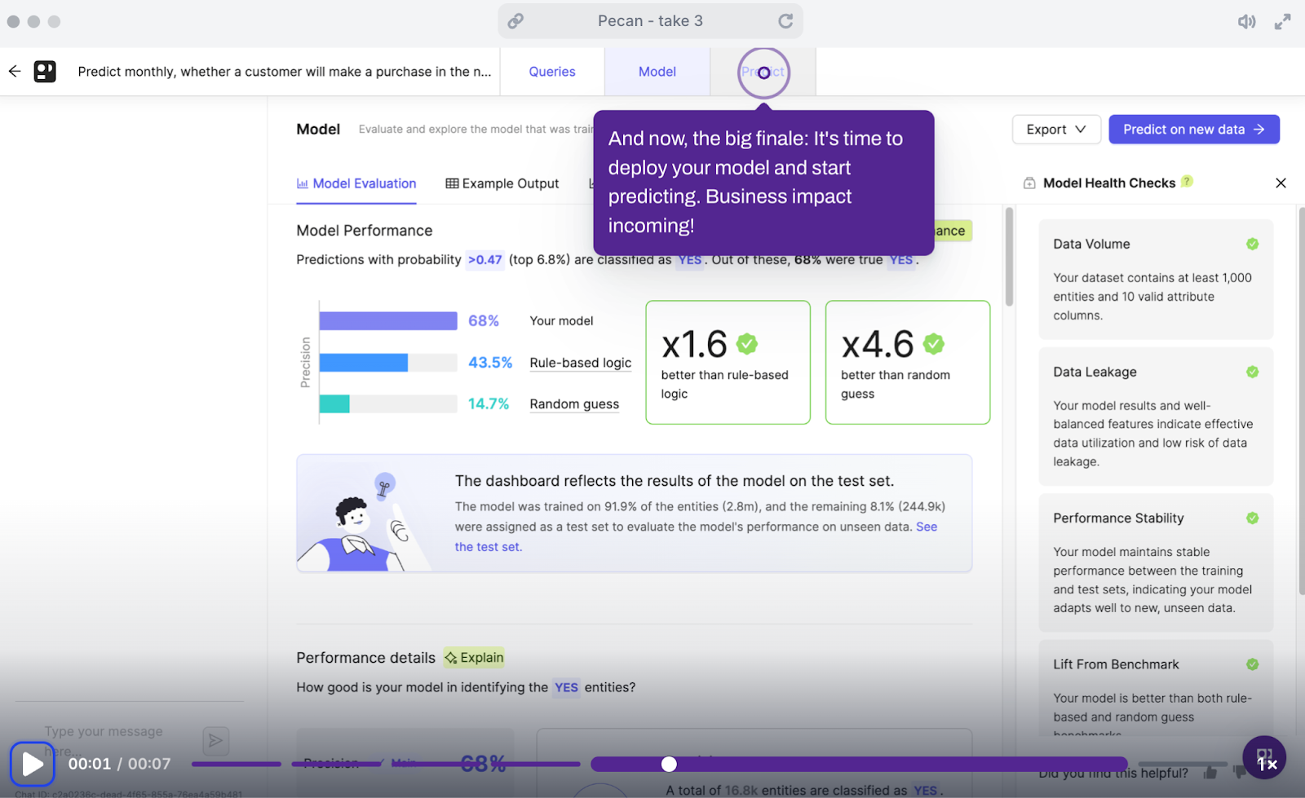
Task: Click the first segment of the progress bar
Action: pyautogui.click(x=237, y=764)
